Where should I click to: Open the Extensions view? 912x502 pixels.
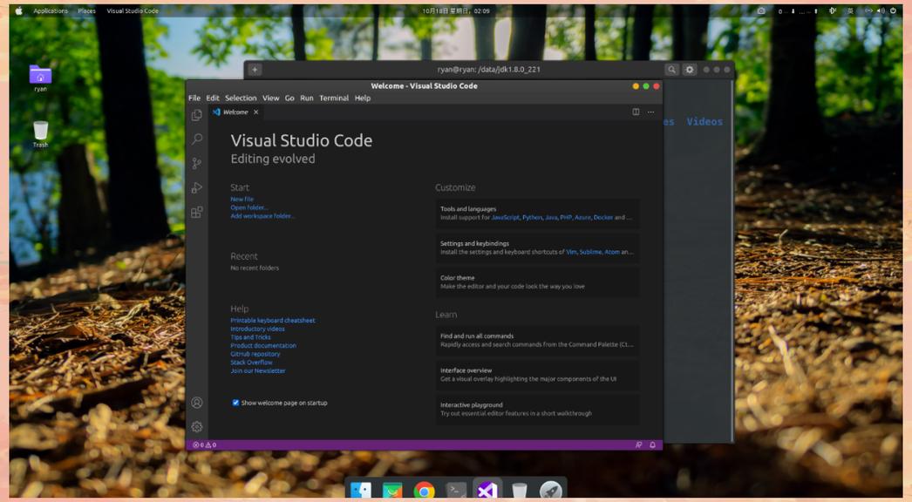[196, 212]
